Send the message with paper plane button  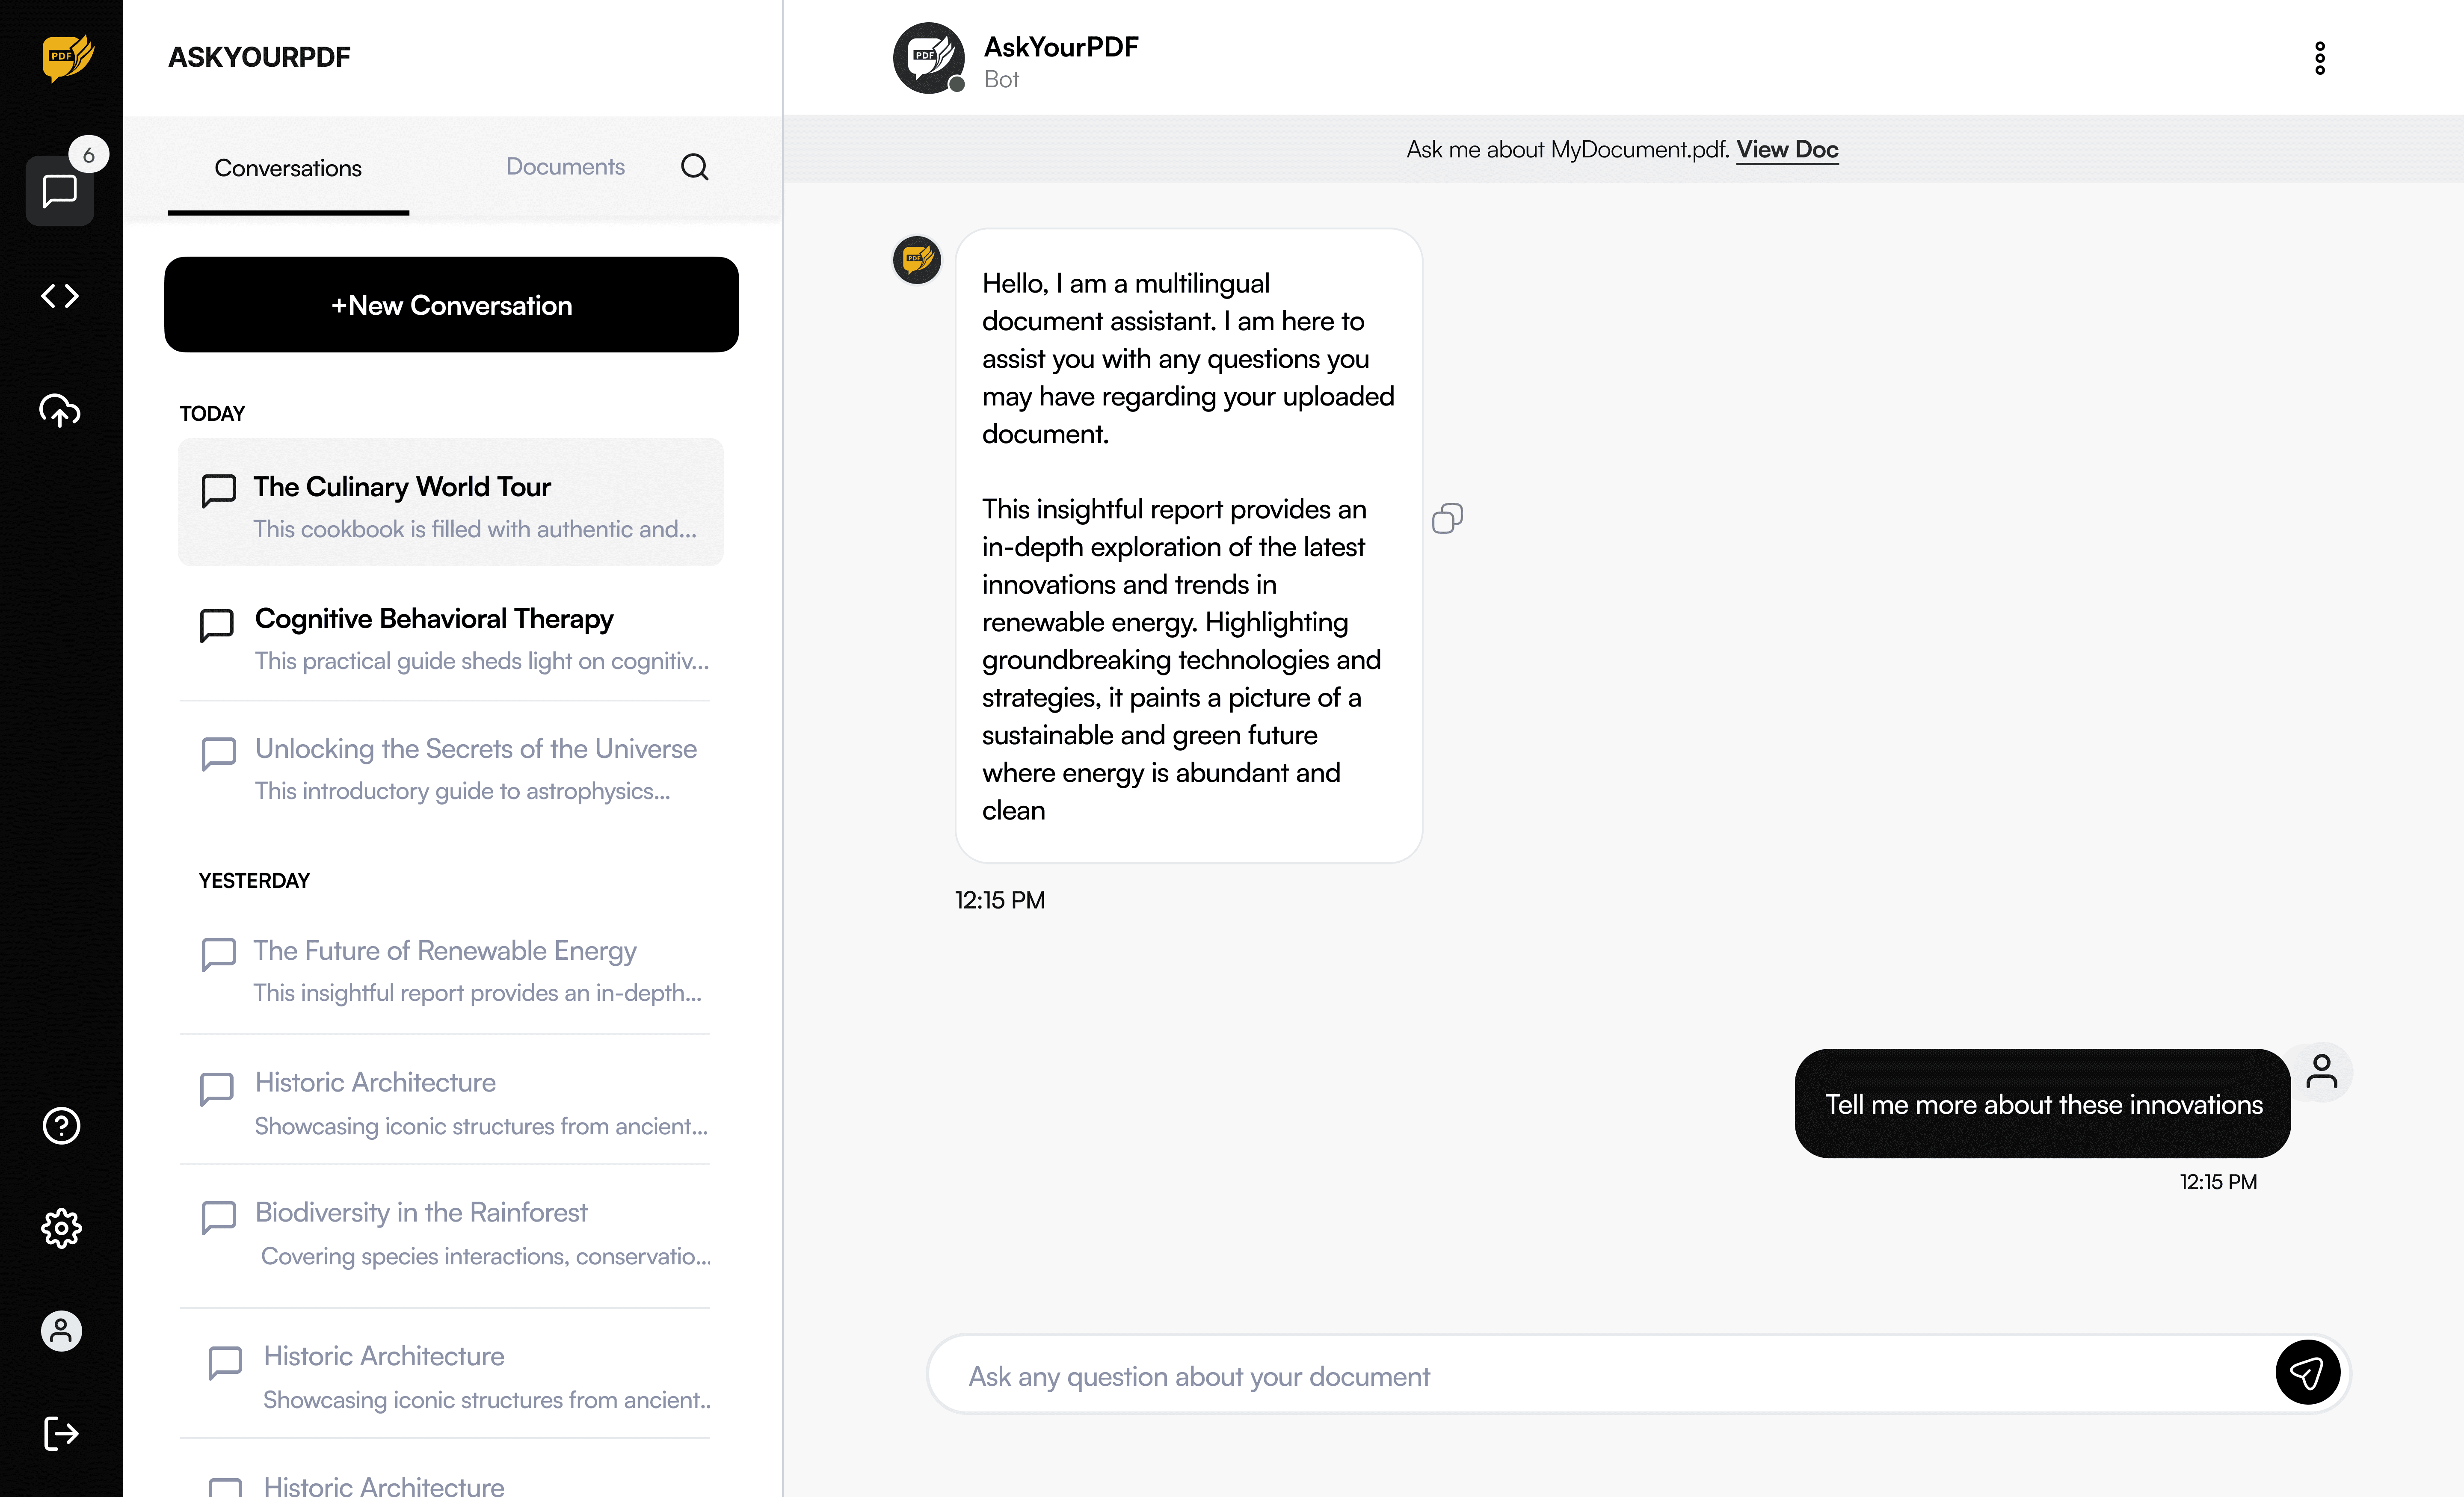tap(2307, 1373)
